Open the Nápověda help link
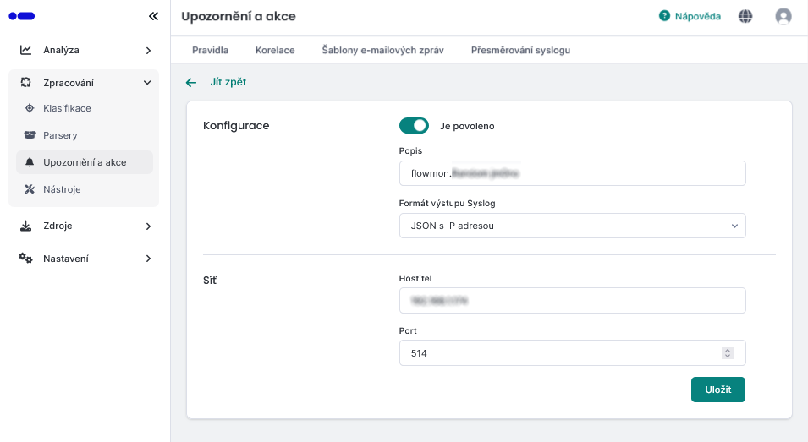The image size is (808, 442). coord(698,16)
